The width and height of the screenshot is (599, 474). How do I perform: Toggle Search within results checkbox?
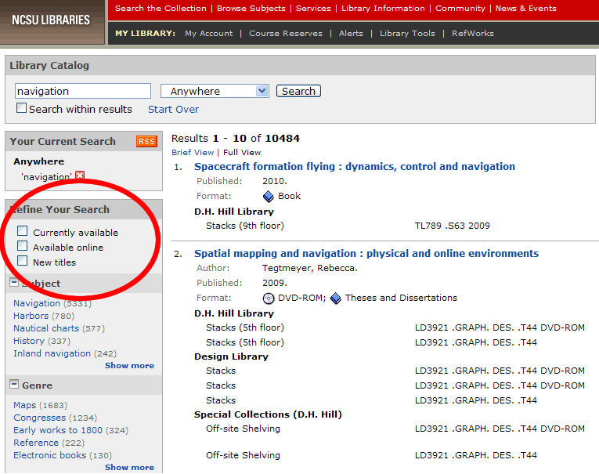pyautogui.click(x=22, y=109)
